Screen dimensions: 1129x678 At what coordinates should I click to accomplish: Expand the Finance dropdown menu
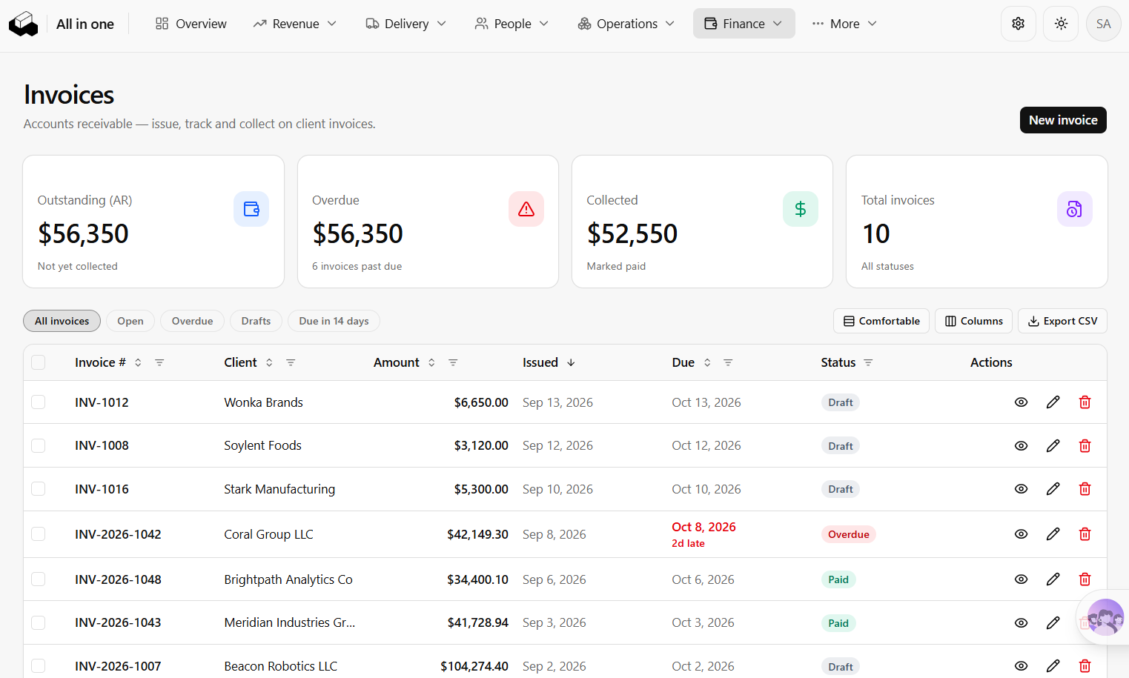pyautogui.click(x=744, y=24)
